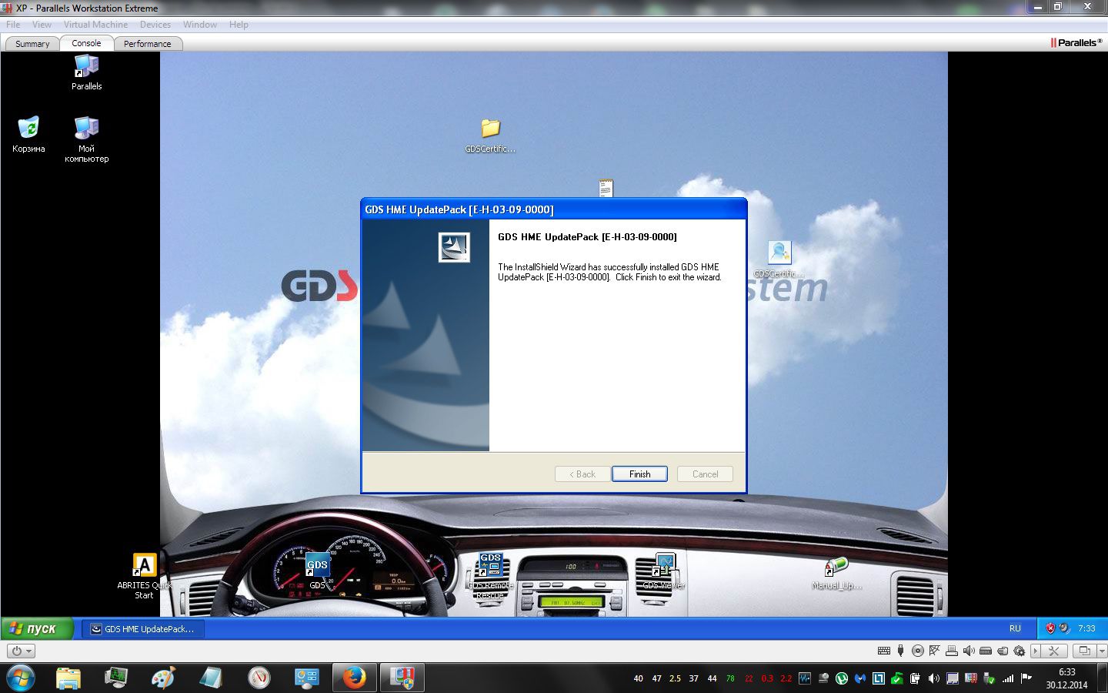Click the view mode windows button

[1084, 651]
